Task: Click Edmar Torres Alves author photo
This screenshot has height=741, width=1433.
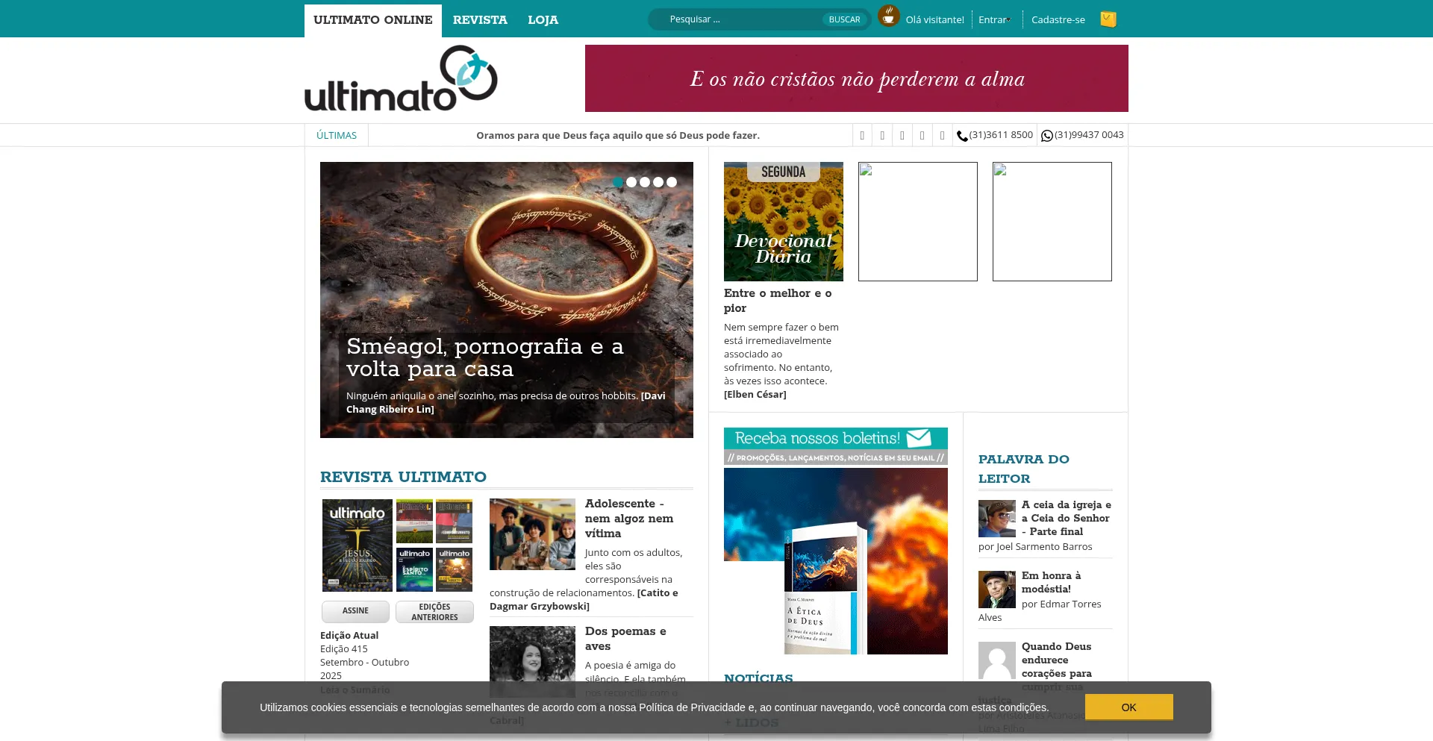Action: pyautogui.click(x=997, y=590)
